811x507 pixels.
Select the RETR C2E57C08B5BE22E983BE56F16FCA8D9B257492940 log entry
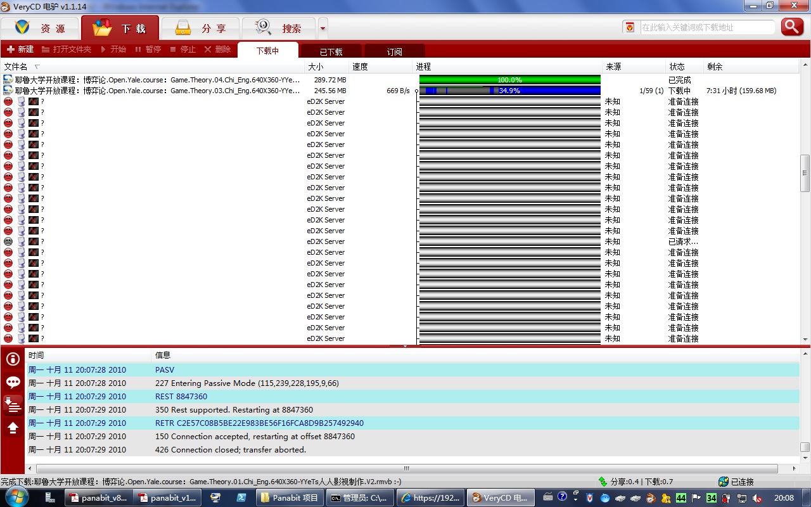point(412,423)
